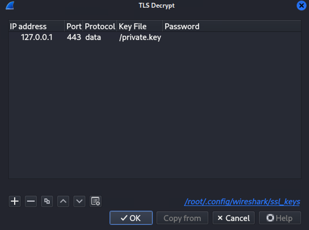
Task: Confirm with the OK button
Action: coord(131,218)
